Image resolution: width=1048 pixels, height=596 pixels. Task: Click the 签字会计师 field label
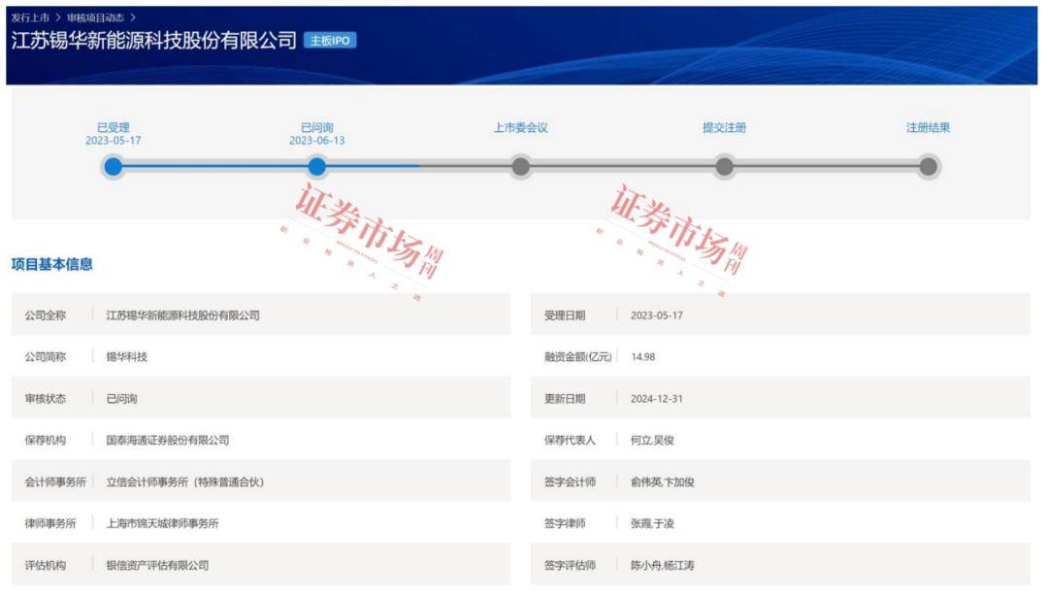tap(570, 481)
